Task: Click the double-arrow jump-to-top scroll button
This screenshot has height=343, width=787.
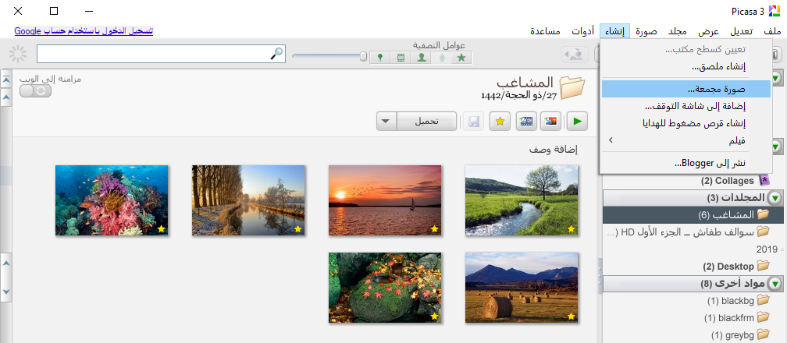Action: click(x=6, y=79)
